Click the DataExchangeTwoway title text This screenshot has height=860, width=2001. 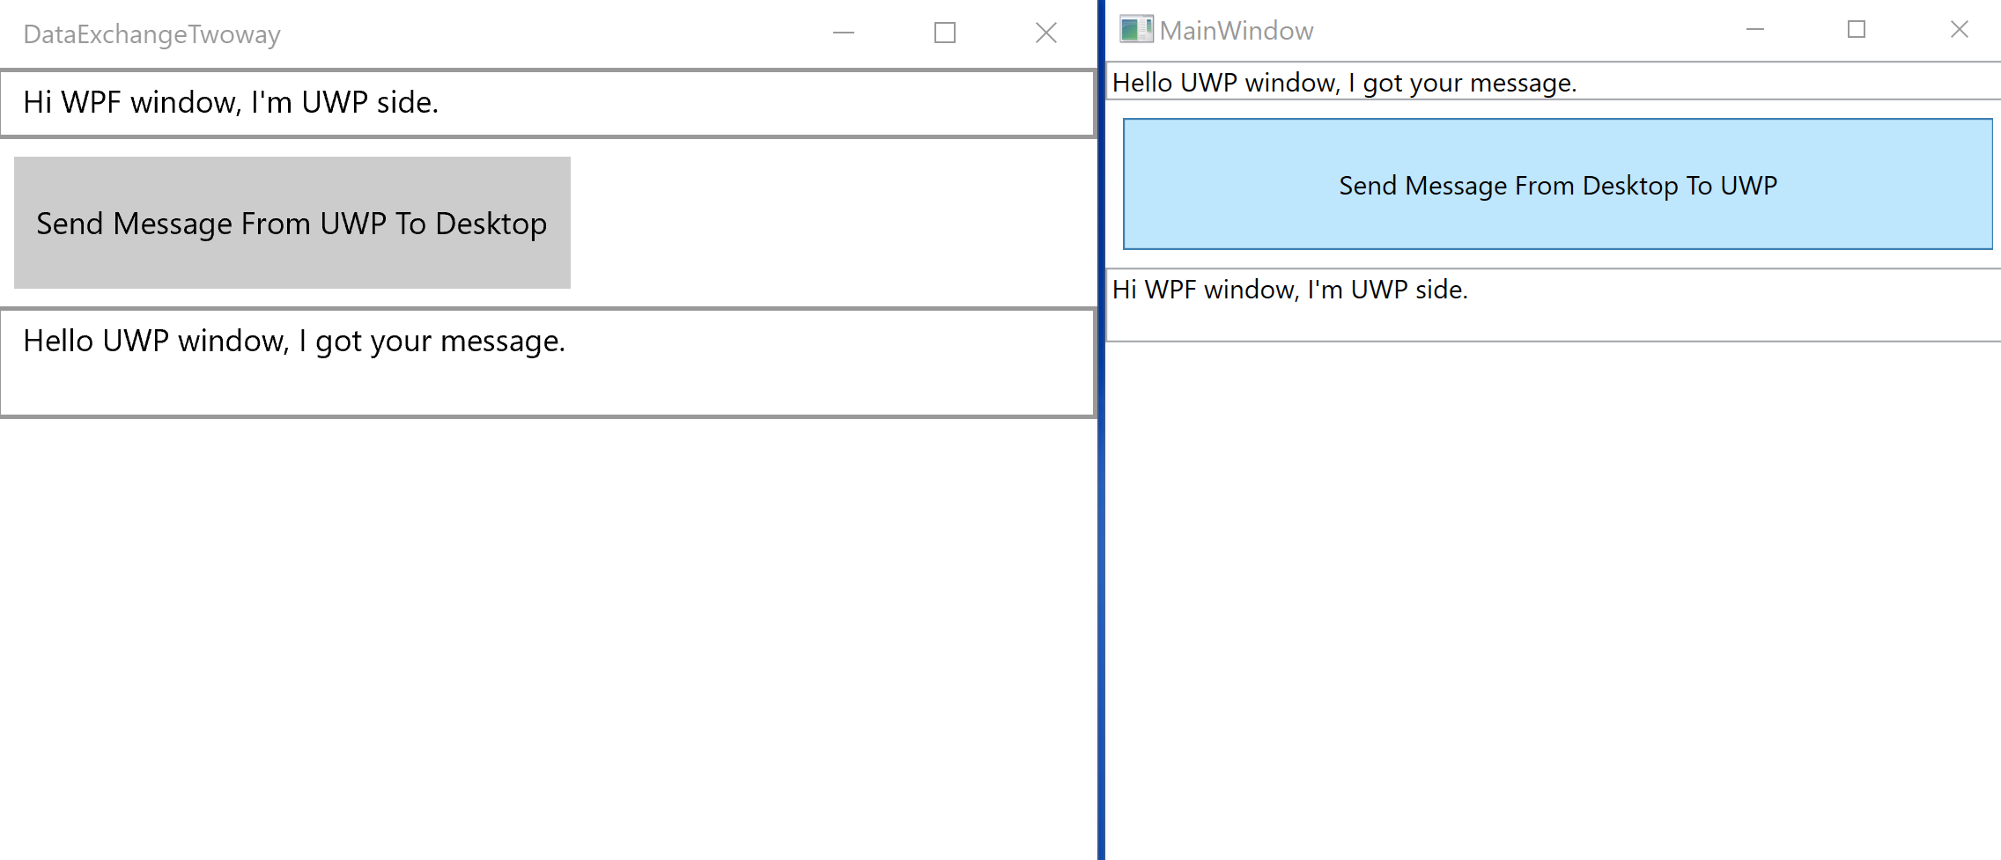[151, 34]
